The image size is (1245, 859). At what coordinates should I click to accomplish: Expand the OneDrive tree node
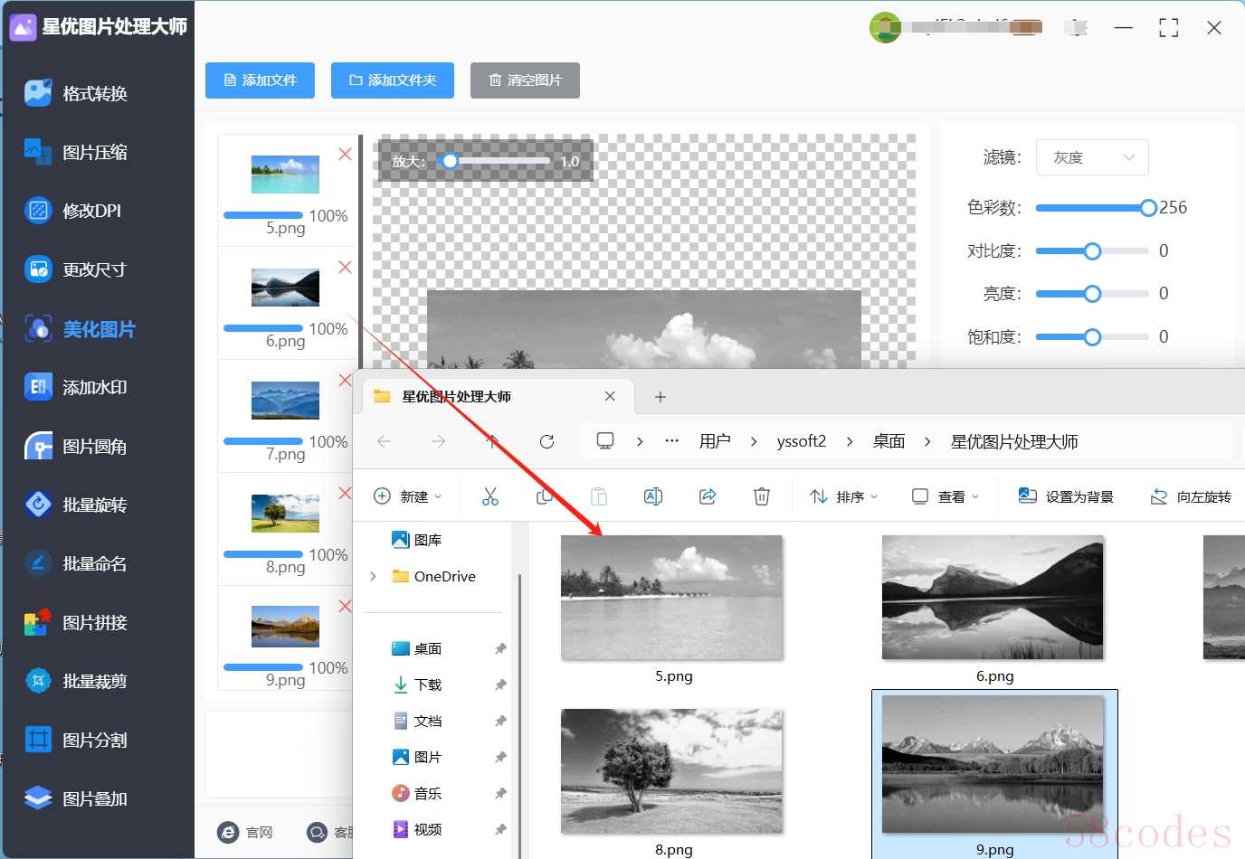(373, 576)
